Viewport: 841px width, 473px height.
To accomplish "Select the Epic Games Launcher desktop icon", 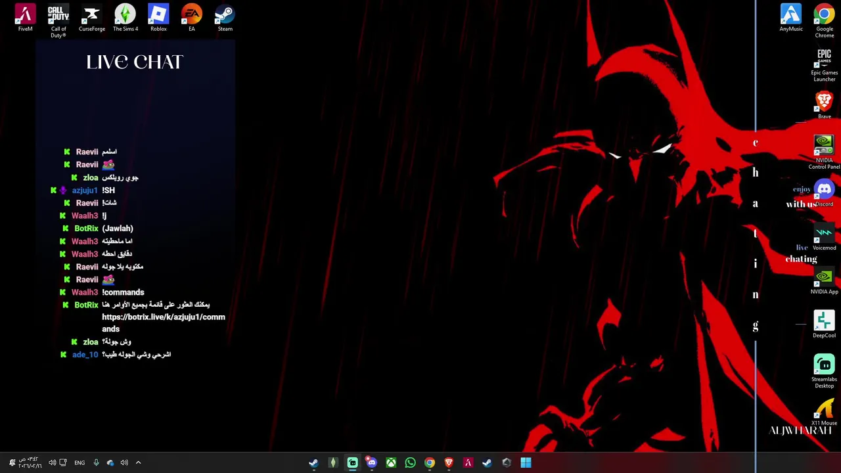I will click(x=824, y=65).
